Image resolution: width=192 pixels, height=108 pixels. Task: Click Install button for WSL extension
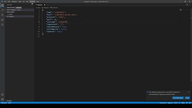tap(187, 98)
